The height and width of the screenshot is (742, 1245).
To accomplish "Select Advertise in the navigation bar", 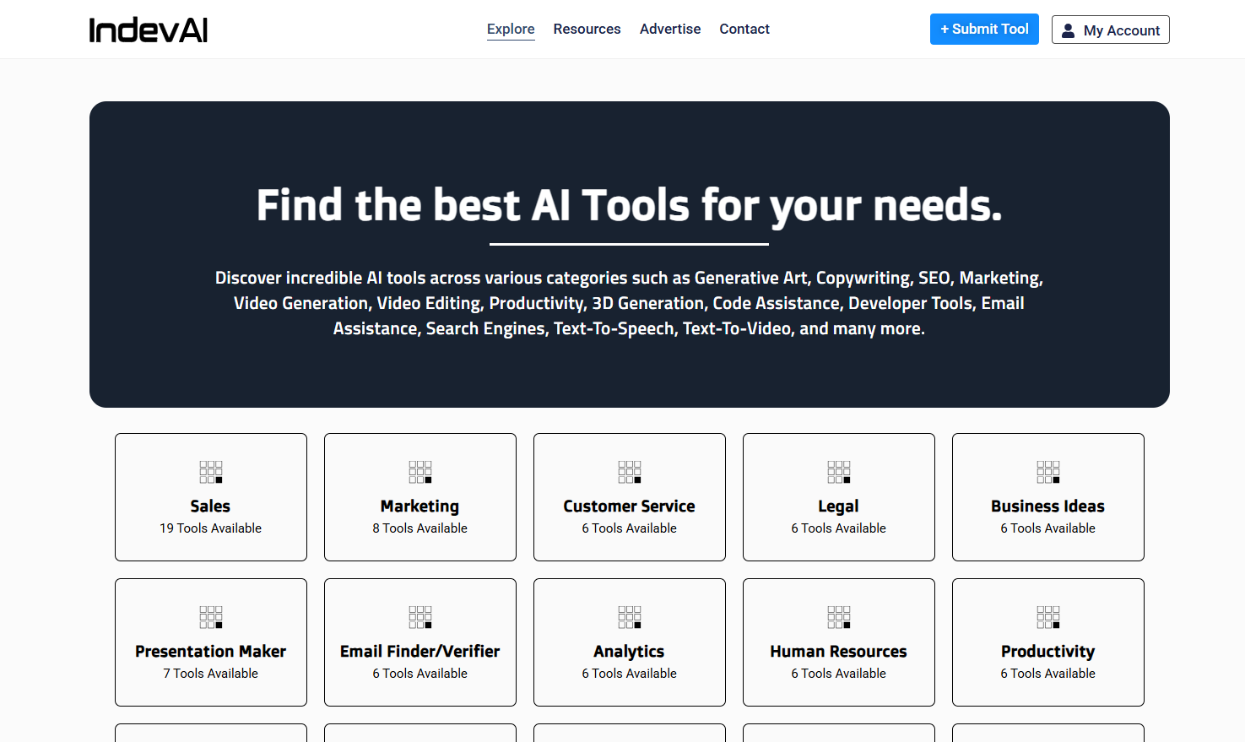I will (670, 29).
